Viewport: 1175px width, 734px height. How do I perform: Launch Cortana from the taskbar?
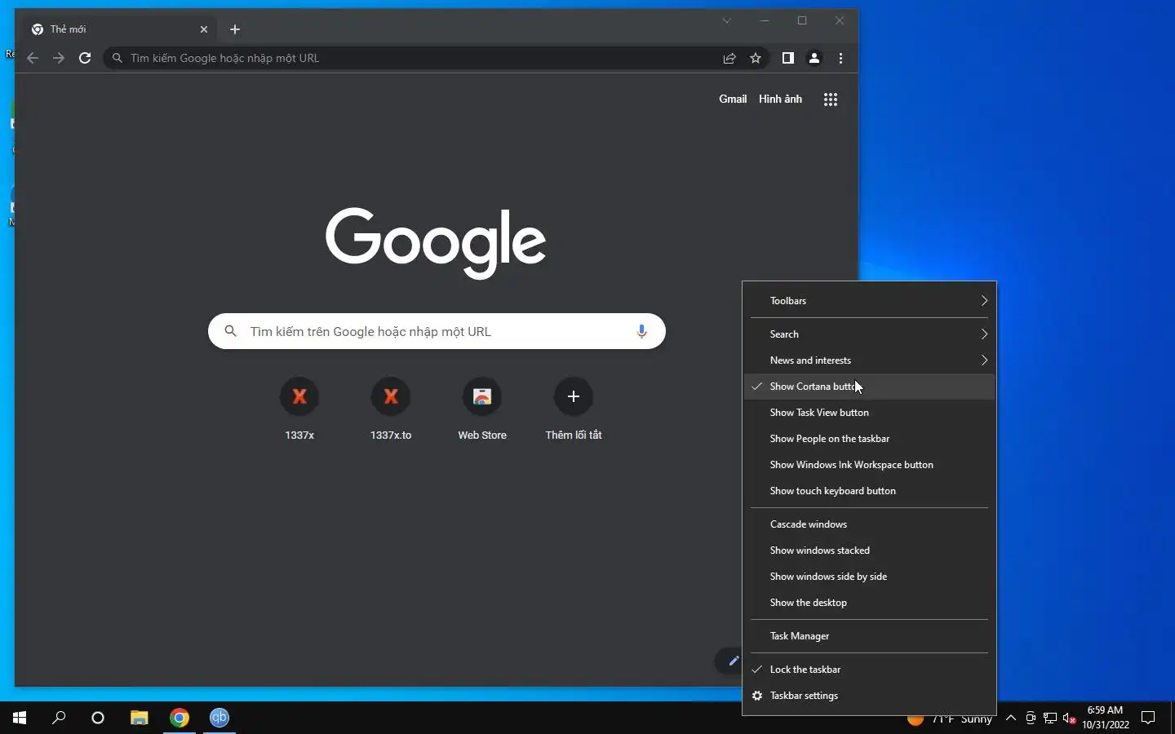point(98,718)
